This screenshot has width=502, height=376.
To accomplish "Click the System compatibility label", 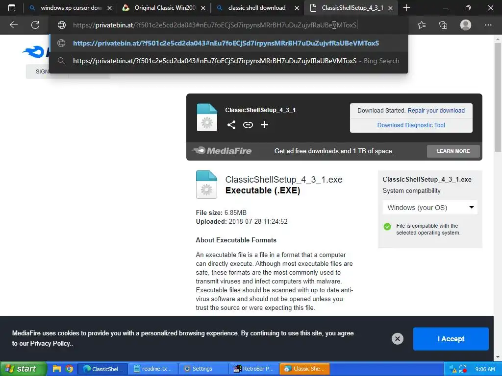I will click(411, 190).
